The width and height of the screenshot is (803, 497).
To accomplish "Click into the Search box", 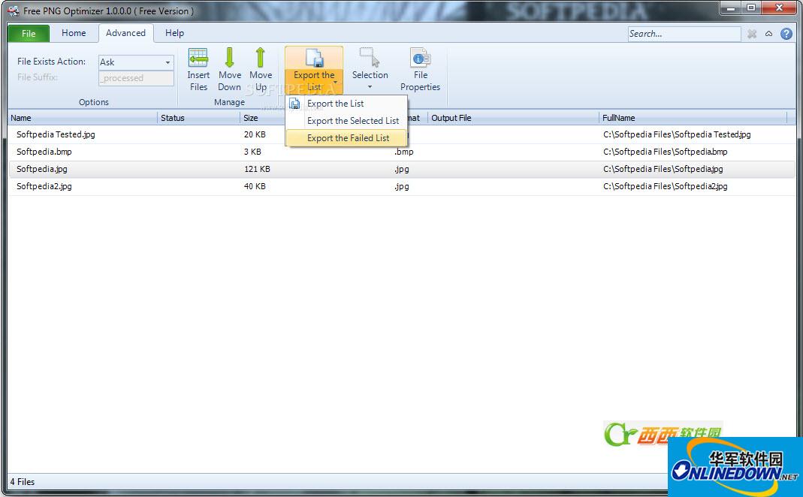I will 684,34.
